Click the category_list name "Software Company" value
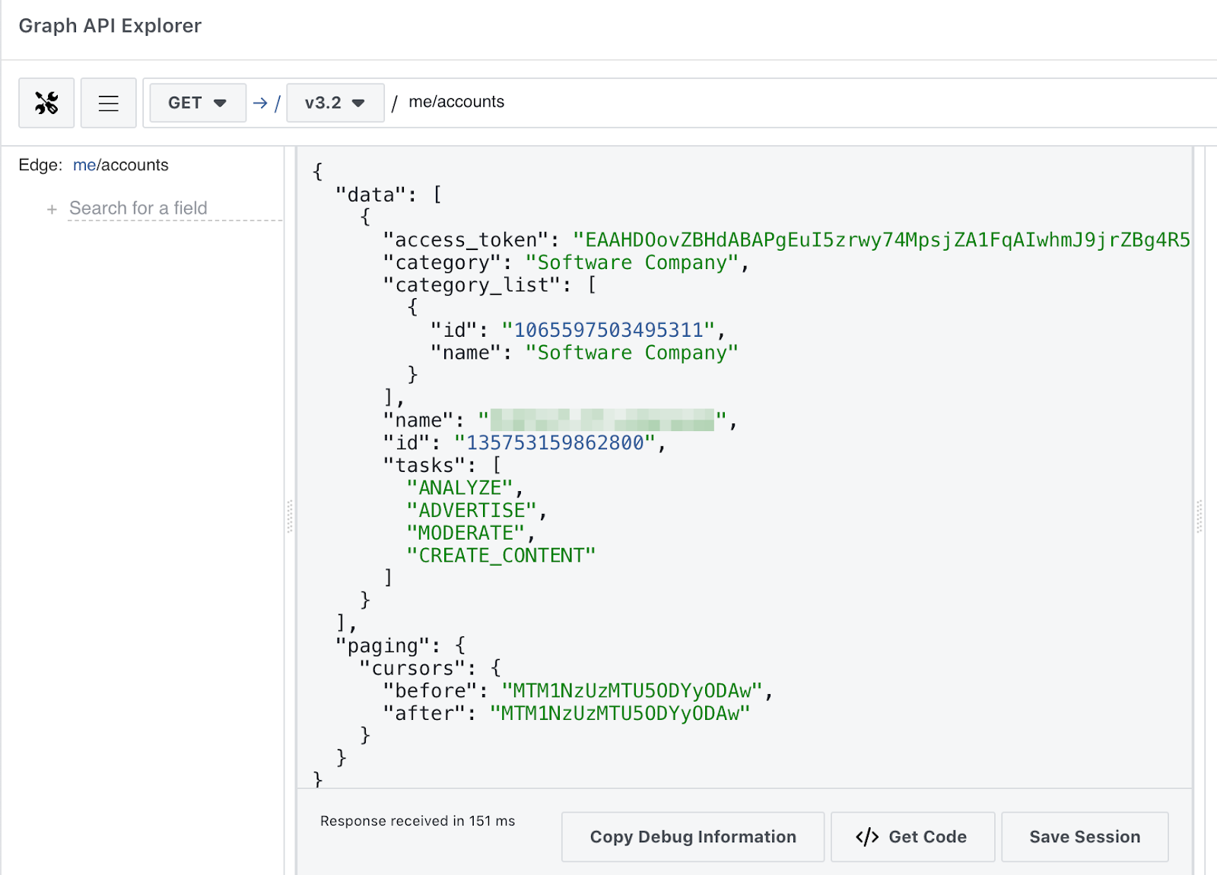This screenshot has width=1217, height=875. click(632, 353)
